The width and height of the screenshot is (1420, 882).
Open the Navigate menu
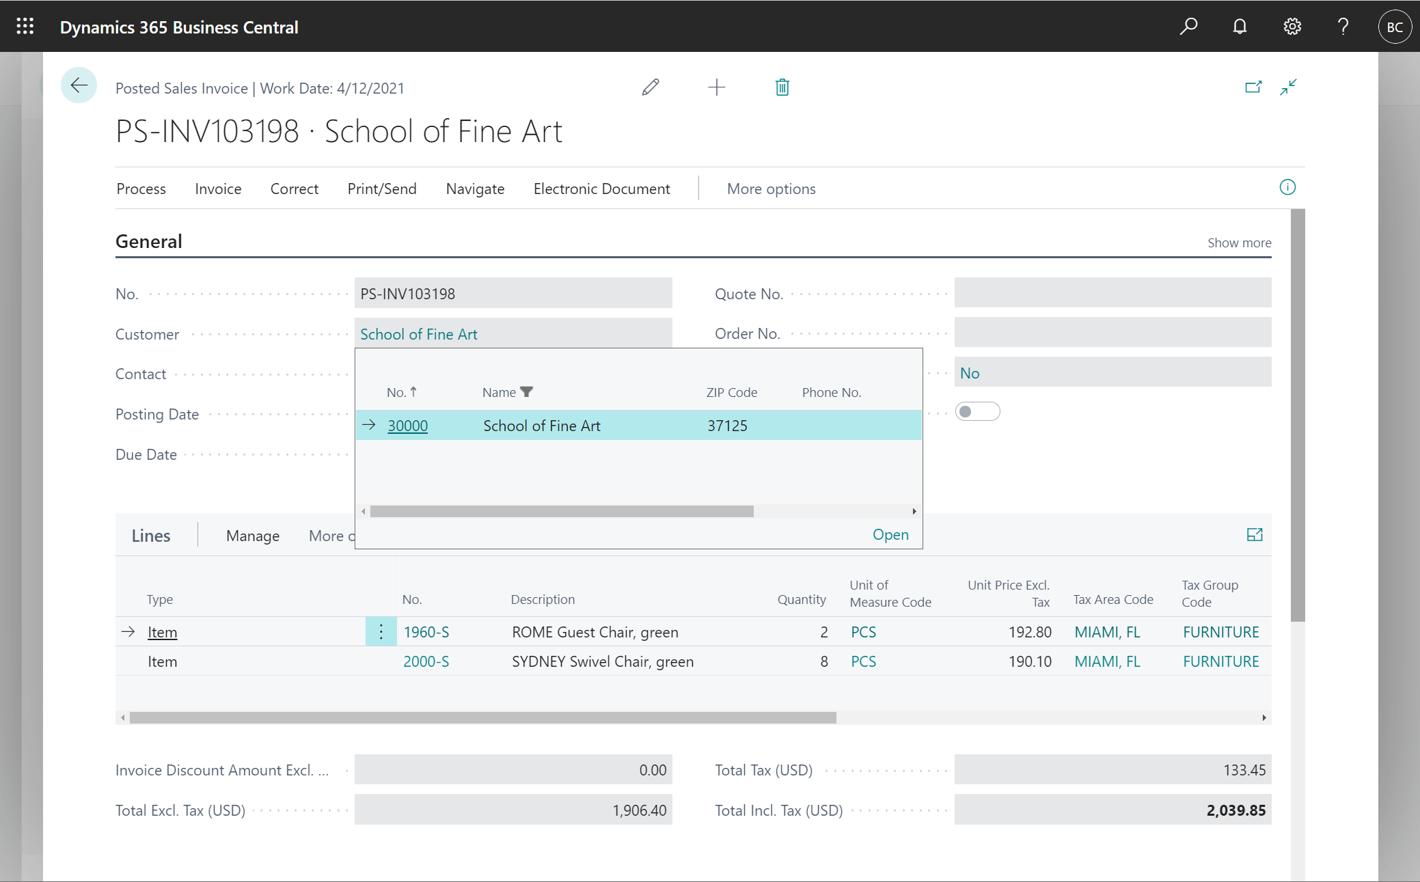click(475, 189)
